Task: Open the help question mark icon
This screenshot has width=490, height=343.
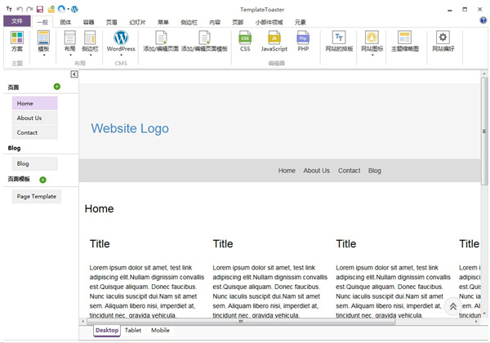Action: pyautogui.click(x=483, y=20)
